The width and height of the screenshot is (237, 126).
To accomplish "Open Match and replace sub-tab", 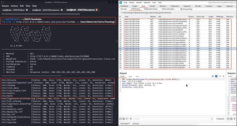I will click(x=168, y=9).
